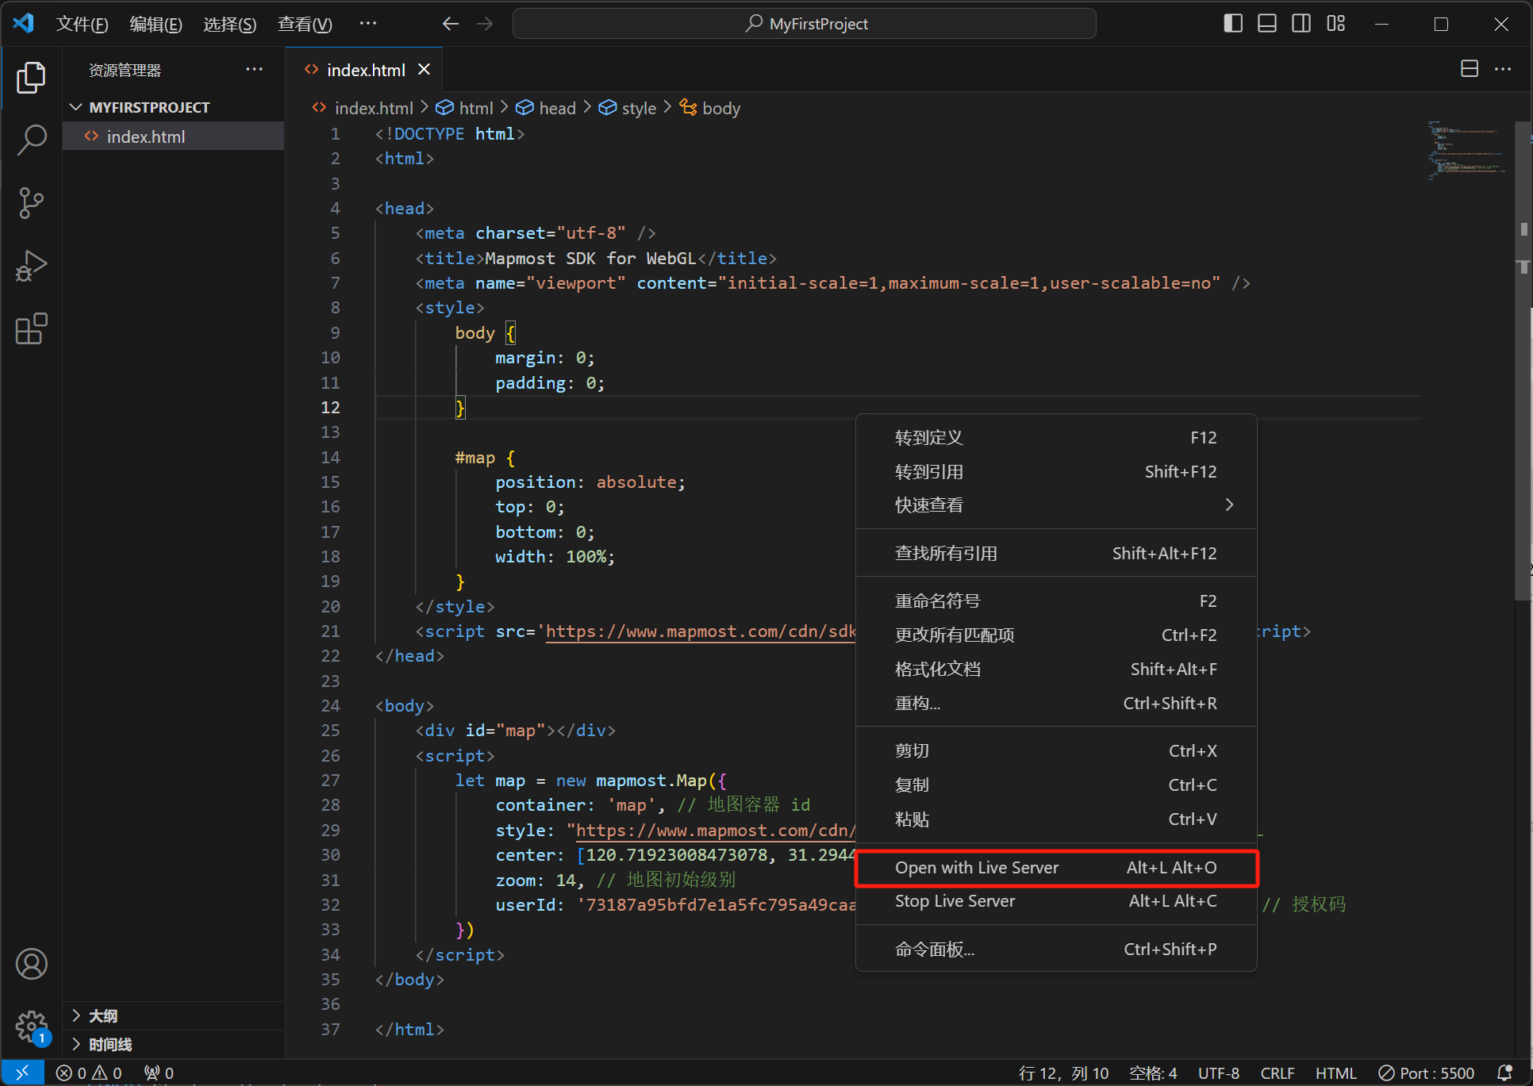Click Open with Live Server
This screenshot has width=1533, height=1086.
click(x=1056, y=868)
